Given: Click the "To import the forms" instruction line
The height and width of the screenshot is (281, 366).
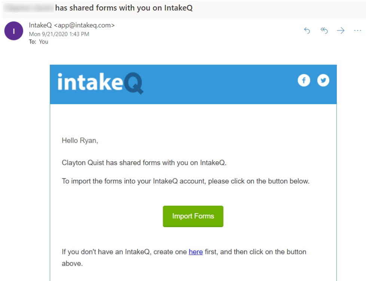Looking at the screenshot, I should 186,181.
